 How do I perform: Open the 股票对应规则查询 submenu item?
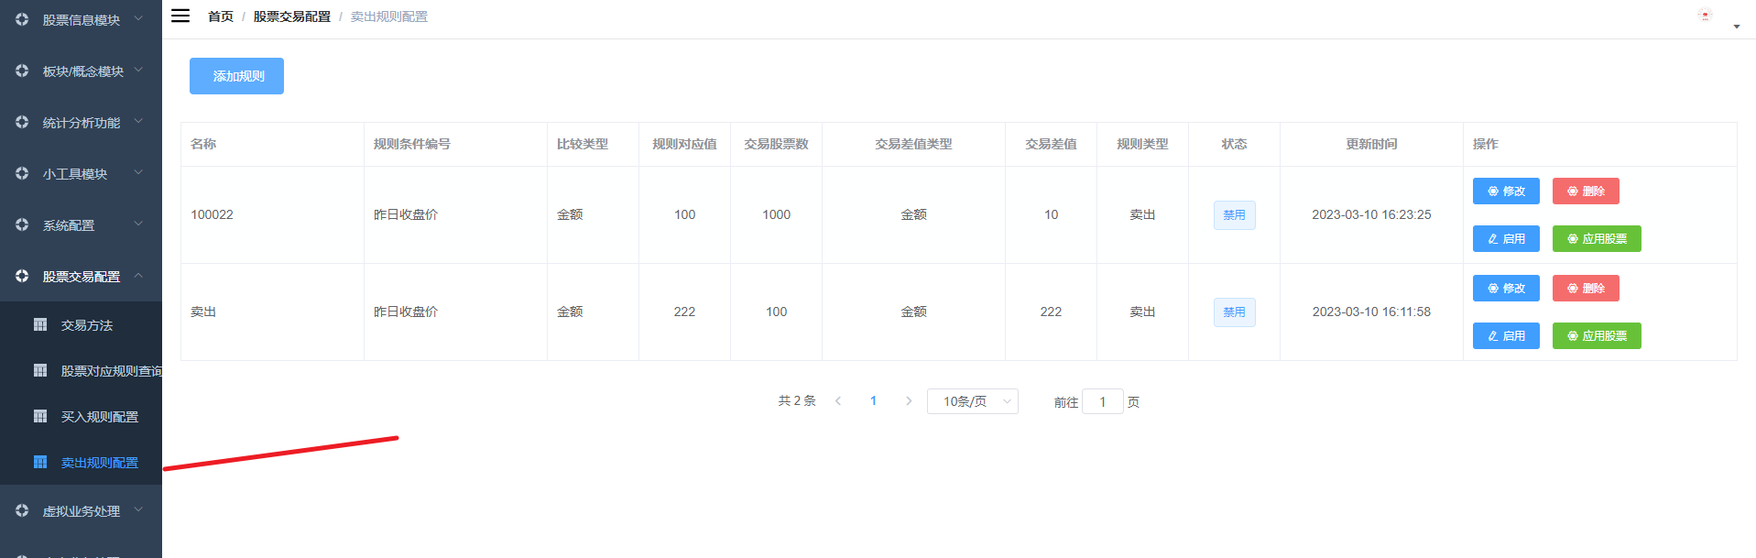(x=81, y=371)
